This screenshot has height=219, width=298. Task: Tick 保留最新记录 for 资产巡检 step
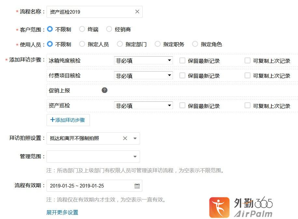(182, 106)
